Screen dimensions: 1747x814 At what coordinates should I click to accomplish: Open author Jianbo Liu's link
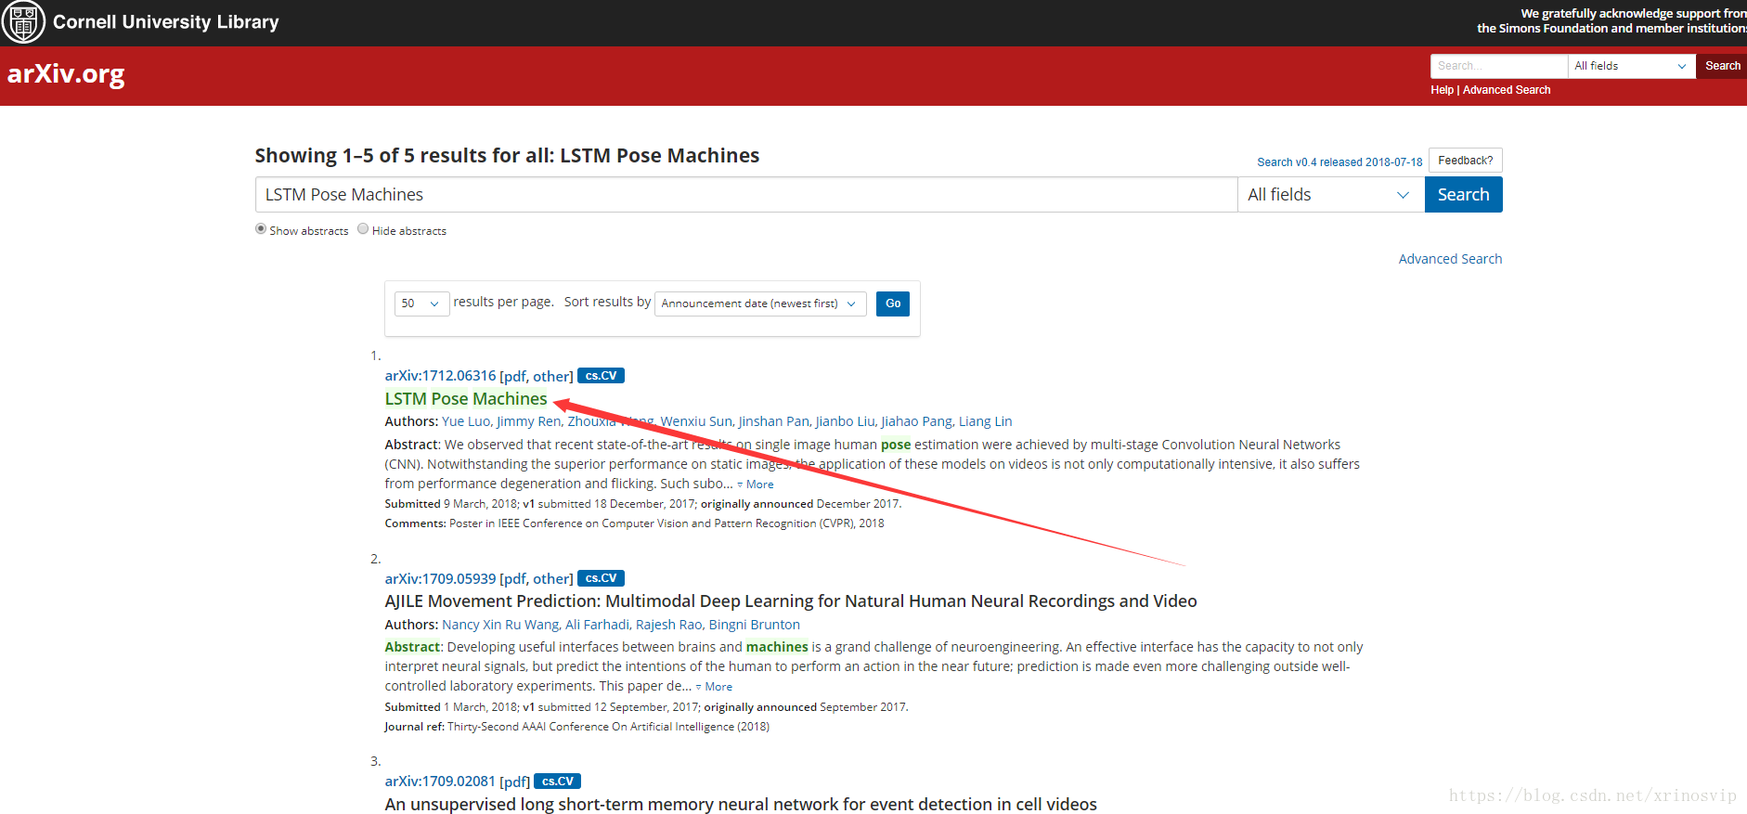pos(845,421)
